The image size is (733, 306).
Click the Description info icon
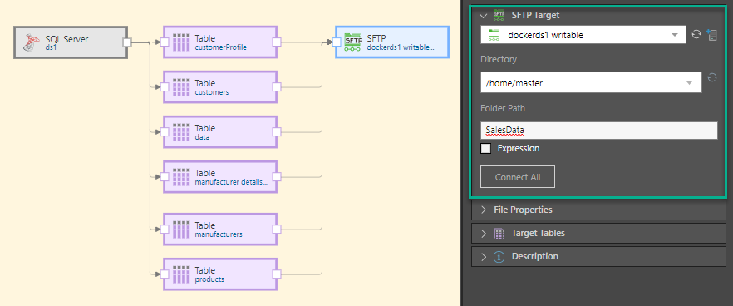pos(499,257)
